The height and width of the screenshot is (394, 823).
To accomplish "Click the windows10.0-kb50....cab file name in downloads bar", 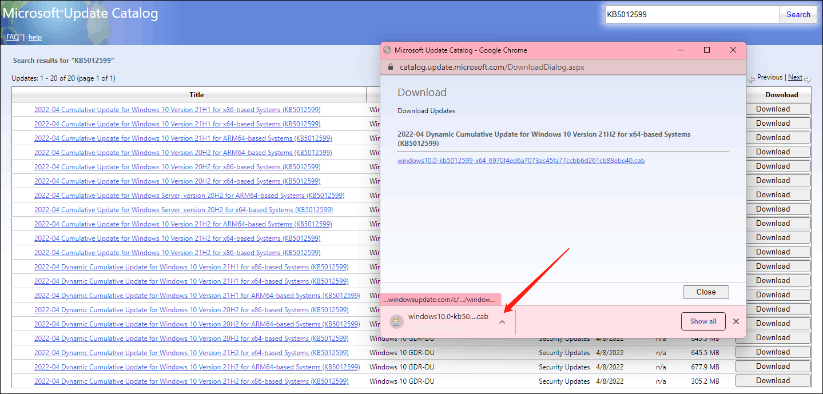I will click(x=448, y=316).
